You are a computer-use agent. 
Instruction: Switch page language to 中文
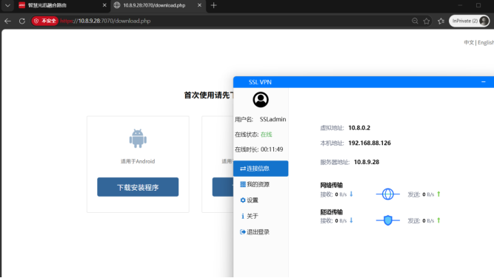[469, 42]
